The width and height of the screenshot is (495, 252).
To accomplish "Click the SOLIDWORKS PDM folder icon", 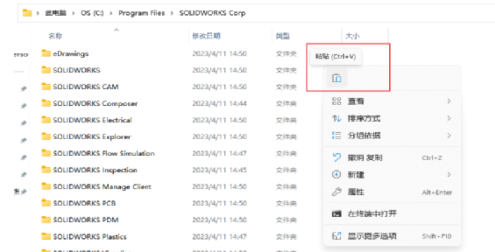I will click(46, 219).
